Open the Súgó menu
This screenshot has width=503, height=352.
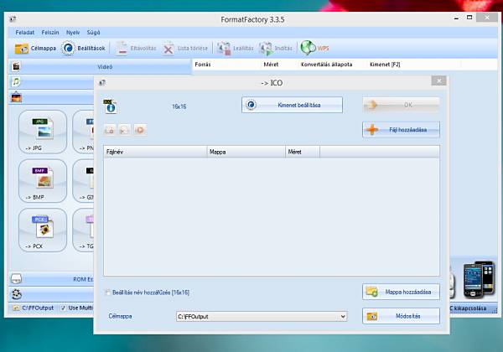(x=93, y=33)
